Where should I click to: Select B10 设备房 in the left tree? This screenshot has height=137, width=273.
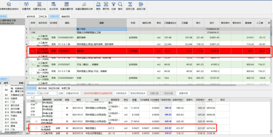13,99
